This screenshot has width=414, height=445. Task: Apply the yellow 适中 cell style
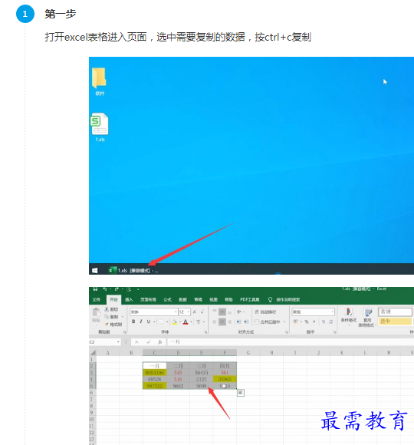(396, 321)
